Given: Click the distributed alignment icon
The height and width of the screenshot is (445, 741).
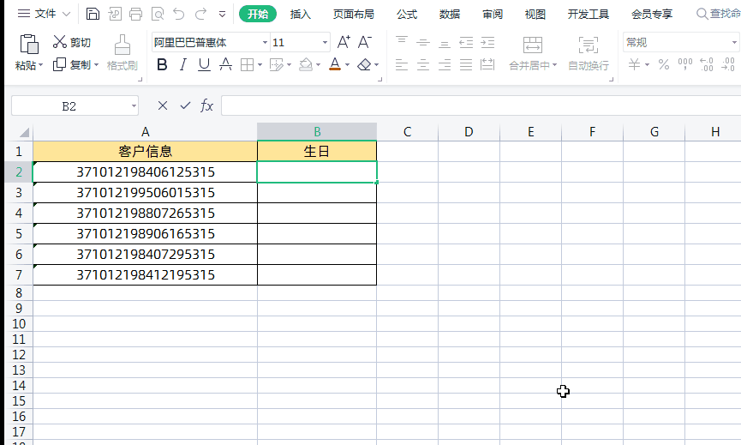Looking at the screenshot, I should tap(487, 64).
